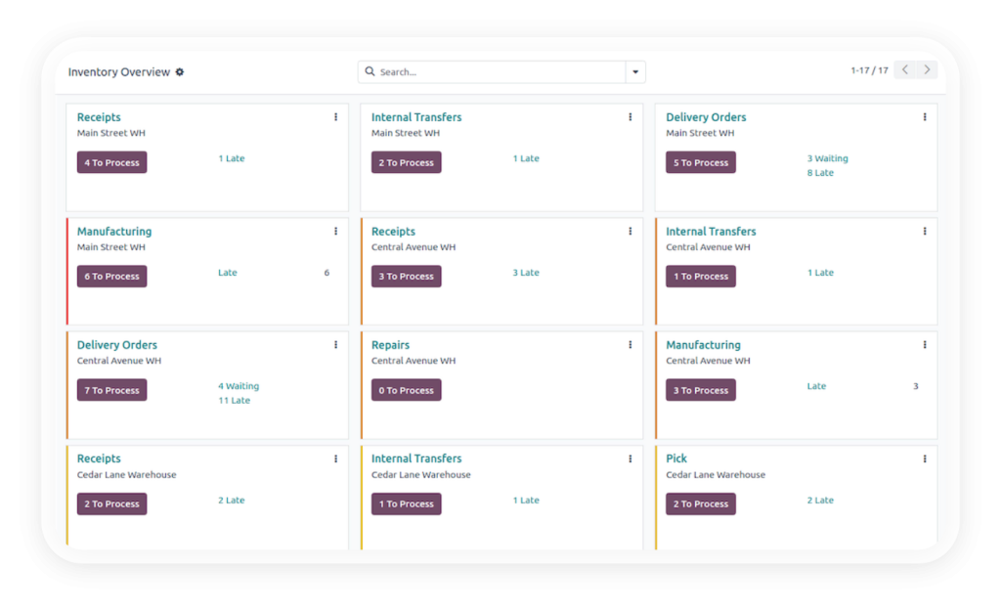
Task: Open kebab menu on Main Street Delivery Orders card
Action: [924, 117]
